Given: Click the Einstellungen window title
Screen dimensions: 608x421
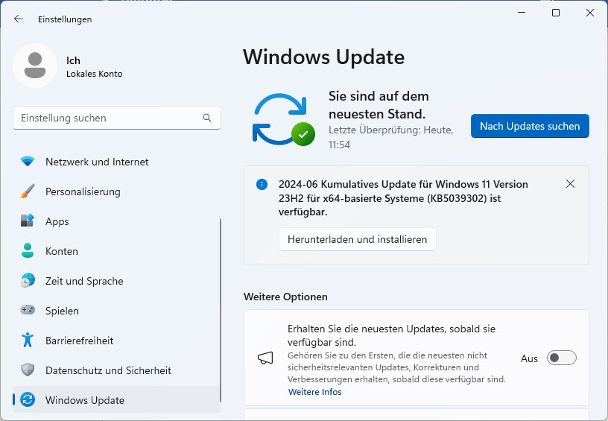Looking at the screenshot, I should coord(65,19).
